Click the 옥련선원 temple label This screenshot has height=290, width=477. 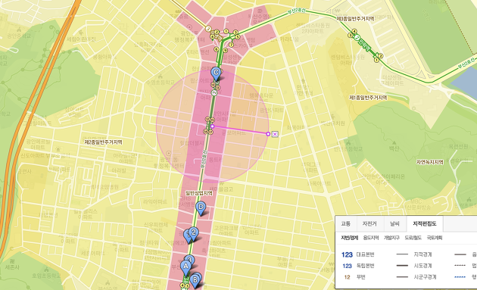[x=458, y=147]
